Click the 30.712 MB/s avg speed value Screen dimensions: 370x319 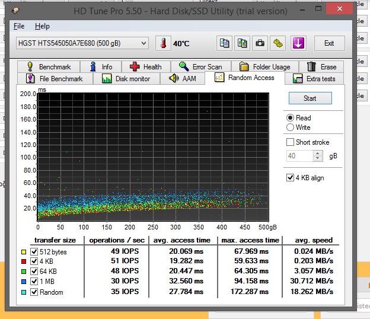(x=312, y=281)
